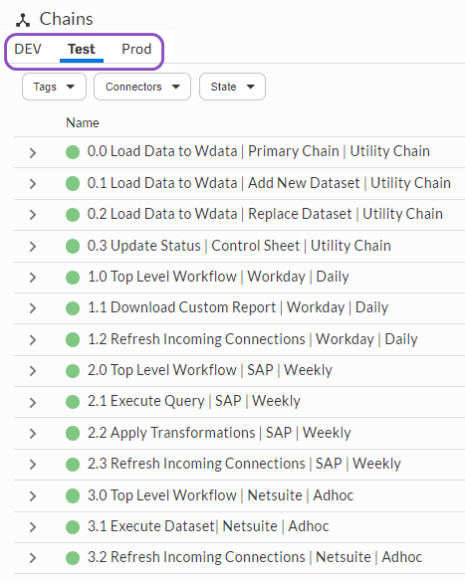Click green status dot of 1.1 Download Custom Report
This screenshot has width=465, height=581.
click(73, 308)
